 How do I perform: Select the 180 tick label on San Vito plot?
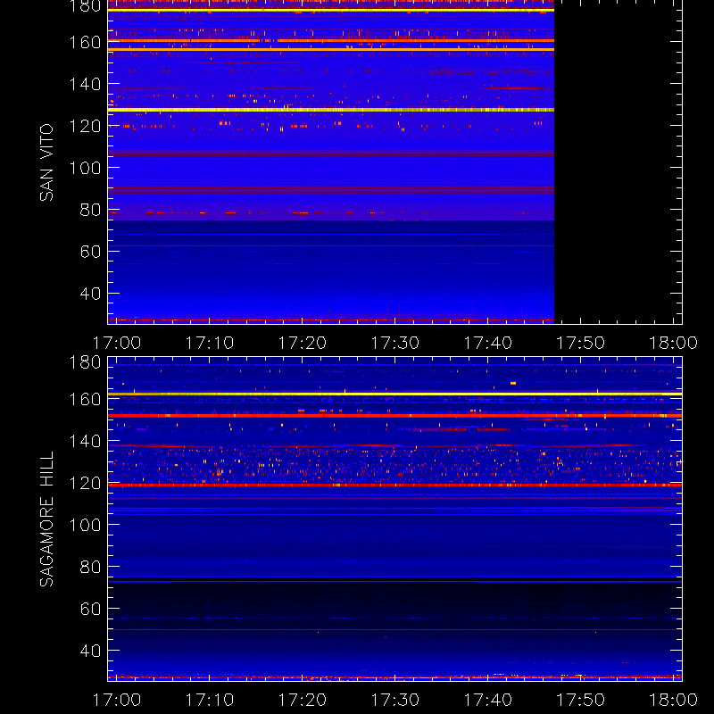coord(85,6)
